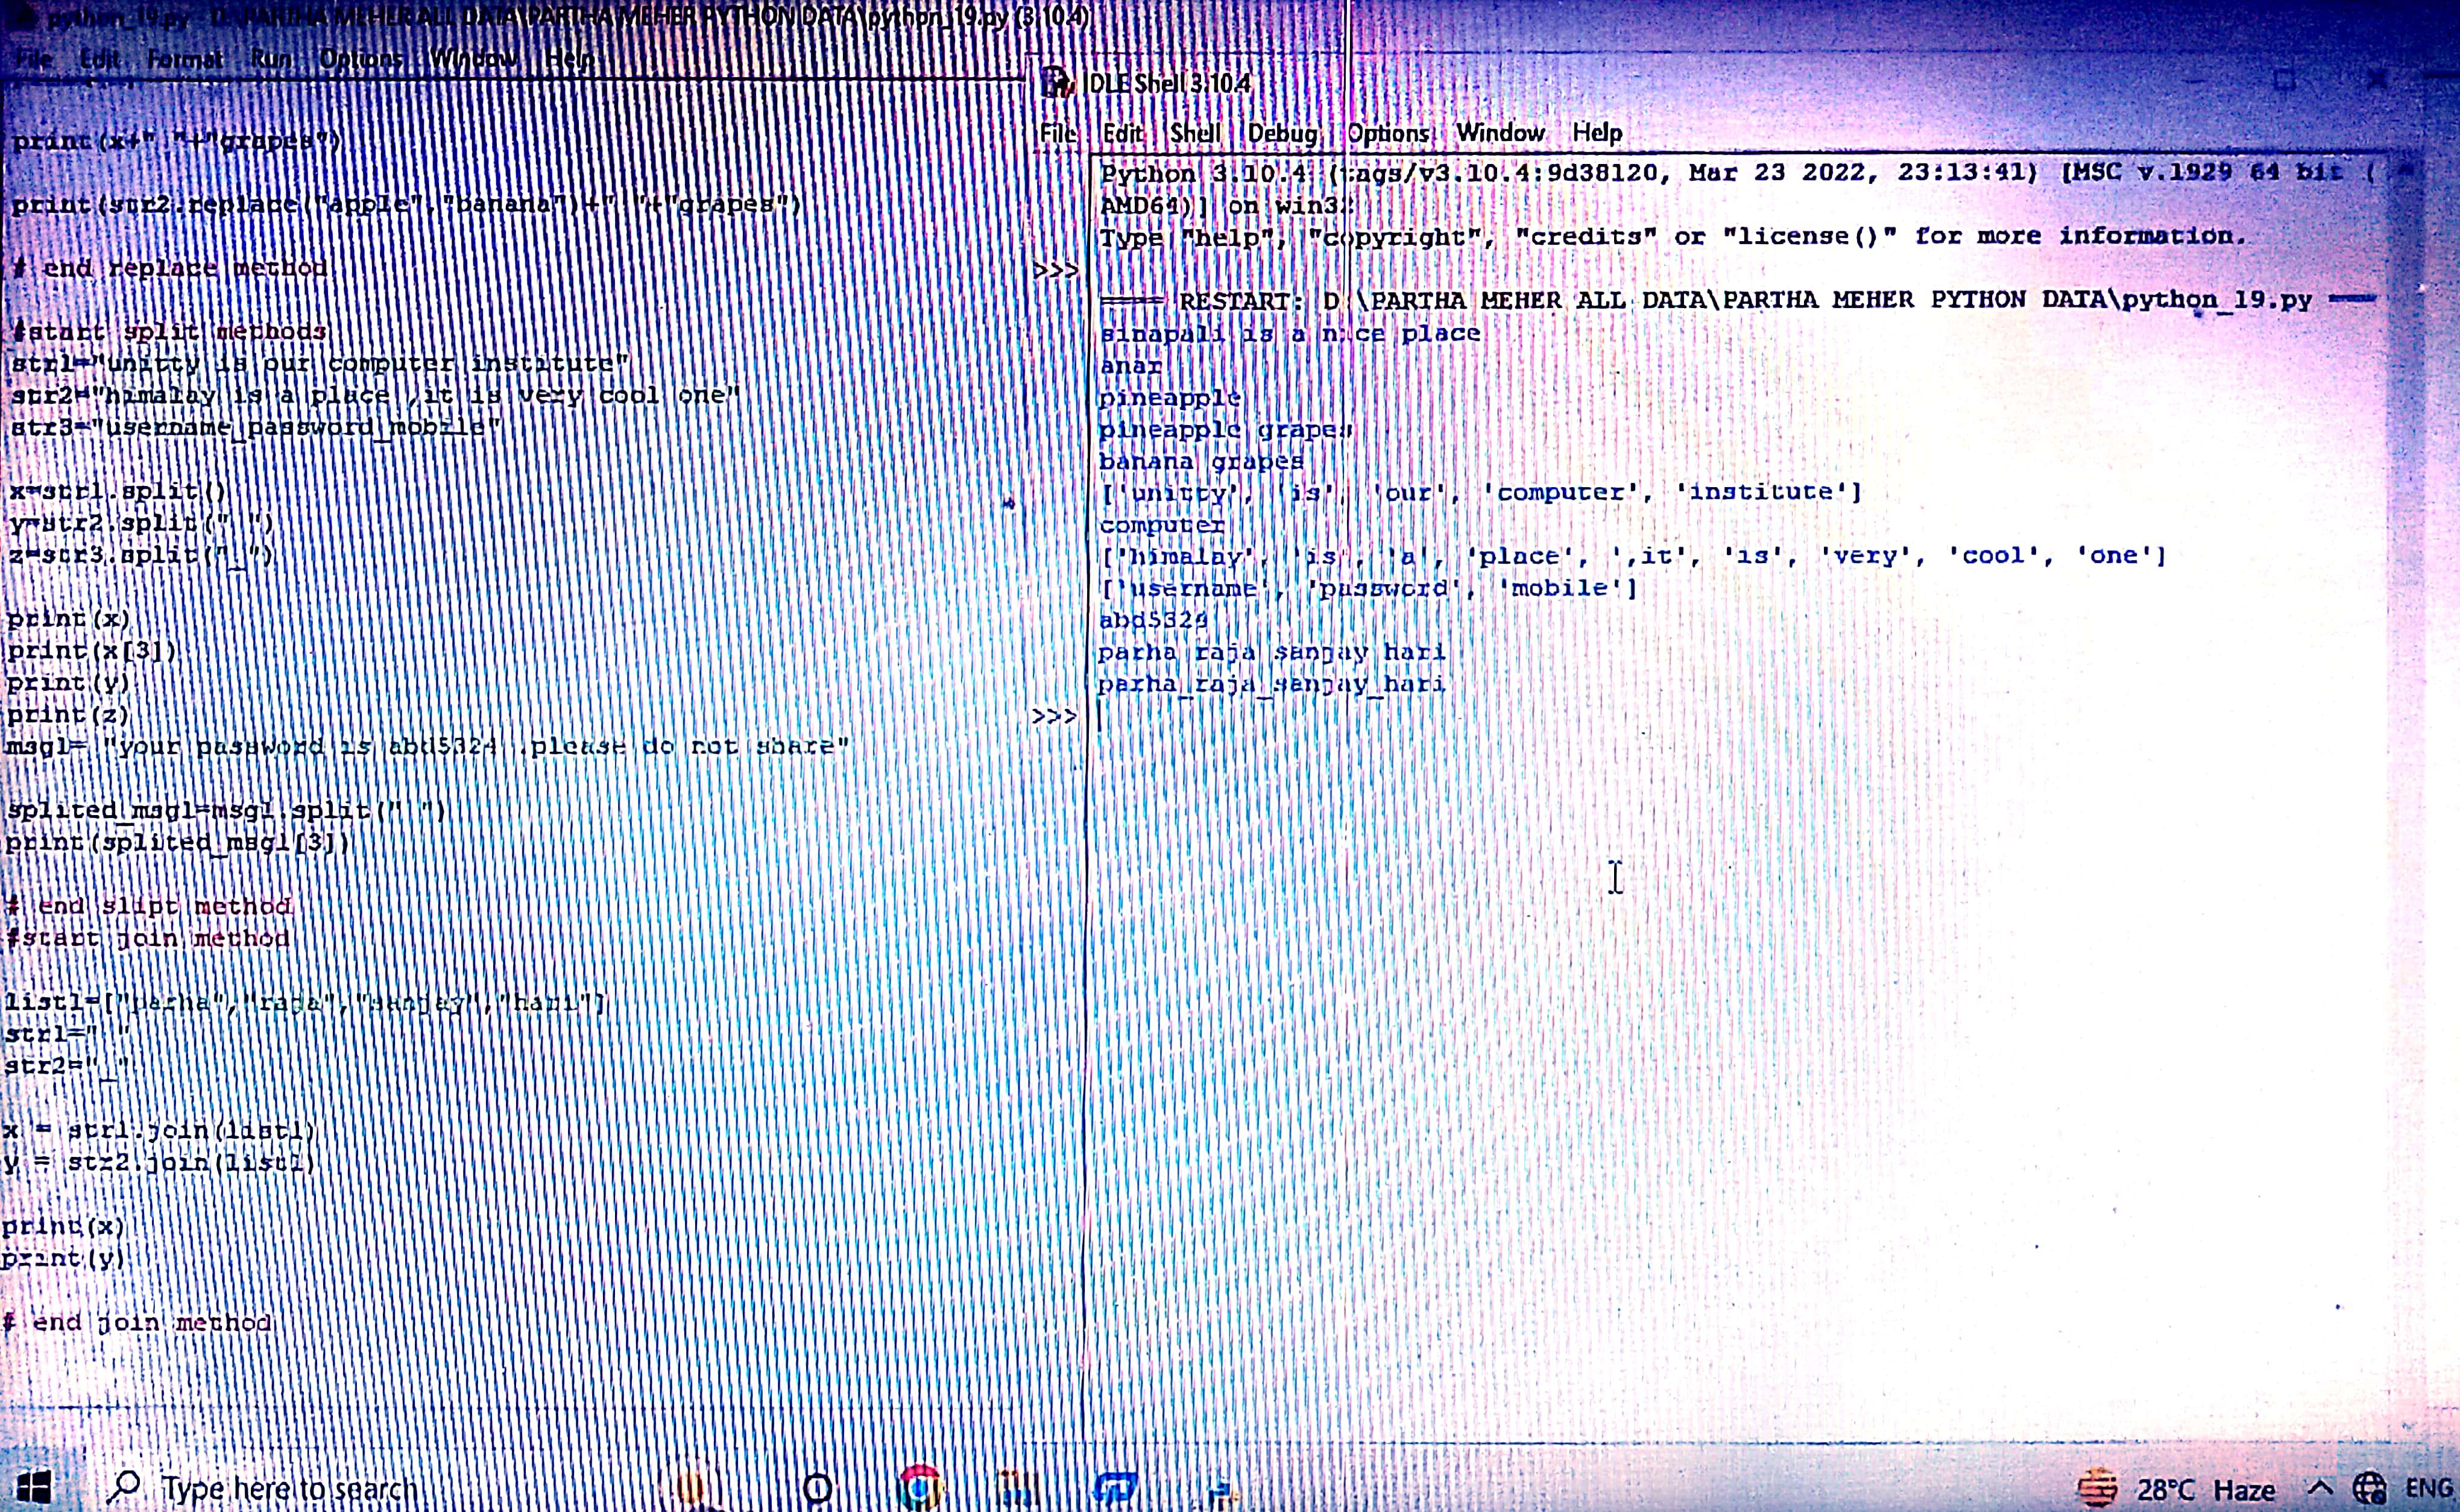Open the Shell menu in IDLE Shell

pyautogui.click(x=1194, y=133)
